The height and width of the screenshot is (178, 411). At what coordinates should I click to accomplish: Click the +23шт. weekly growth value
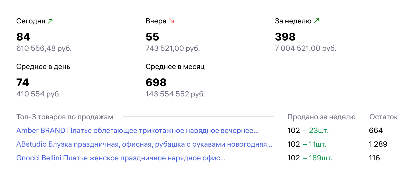[316, 131]
